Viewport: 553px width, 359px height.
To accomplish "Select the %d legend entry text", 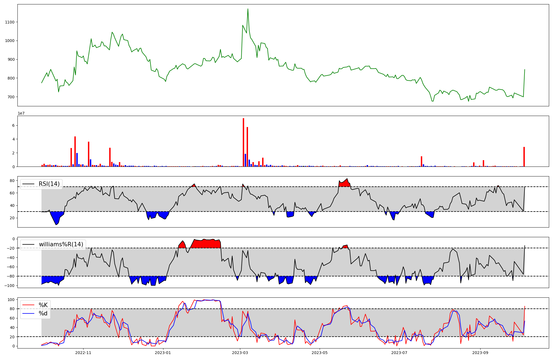I will click(x=43, y=313).
